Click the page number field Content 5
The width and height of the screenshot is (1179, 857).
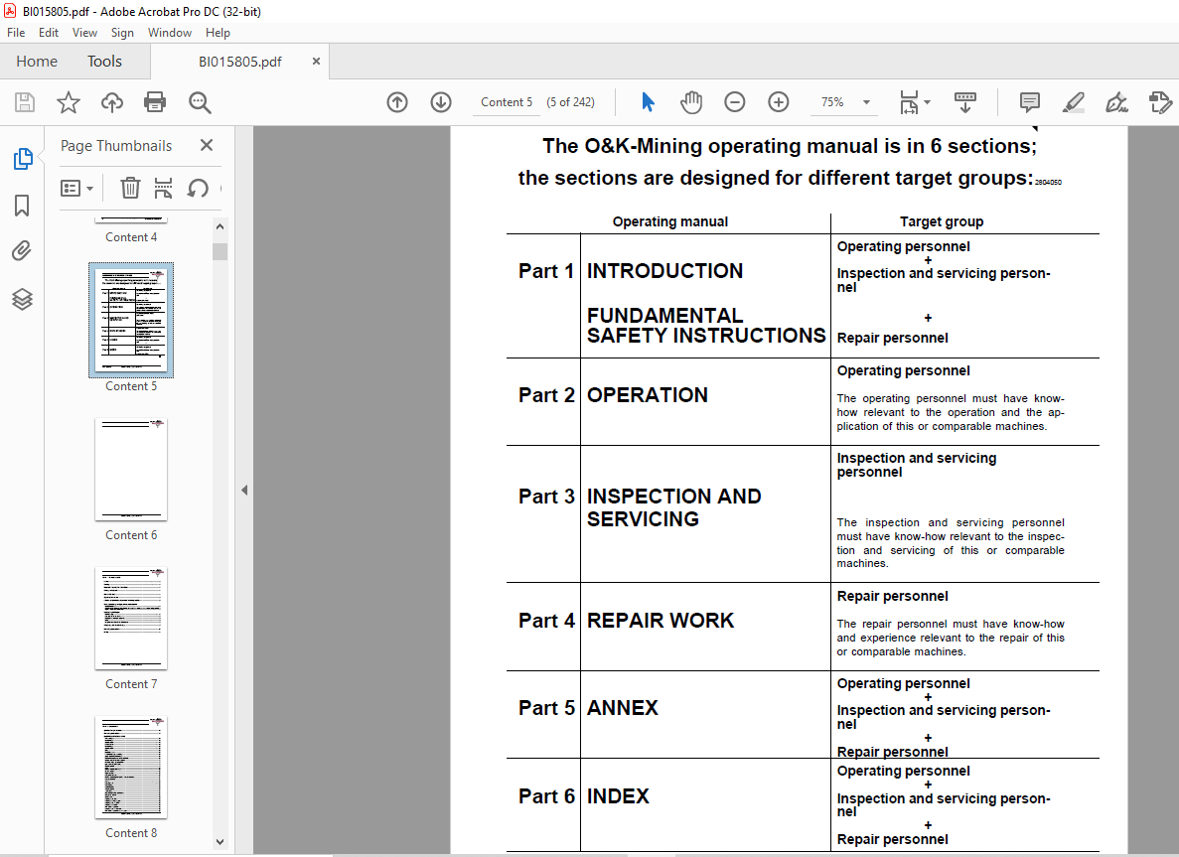(507, 102)
